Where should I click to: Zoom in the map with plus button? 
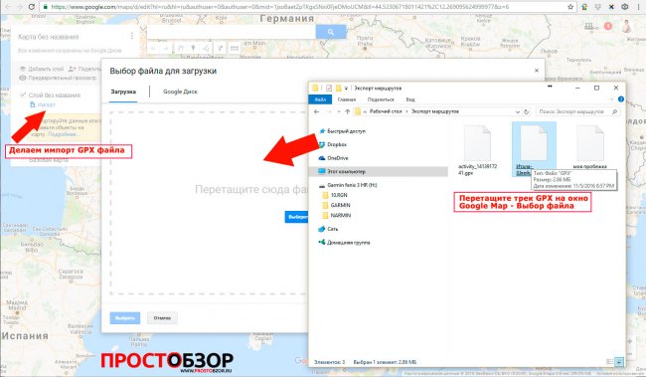(x=629, y=341)
